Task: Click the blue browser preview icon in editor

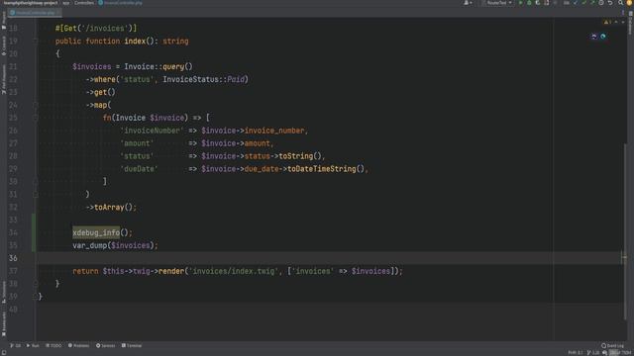Action: 603,37
